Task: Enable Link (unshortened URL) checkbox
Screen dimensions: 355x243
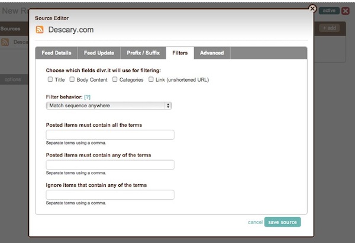Action: 151,79
